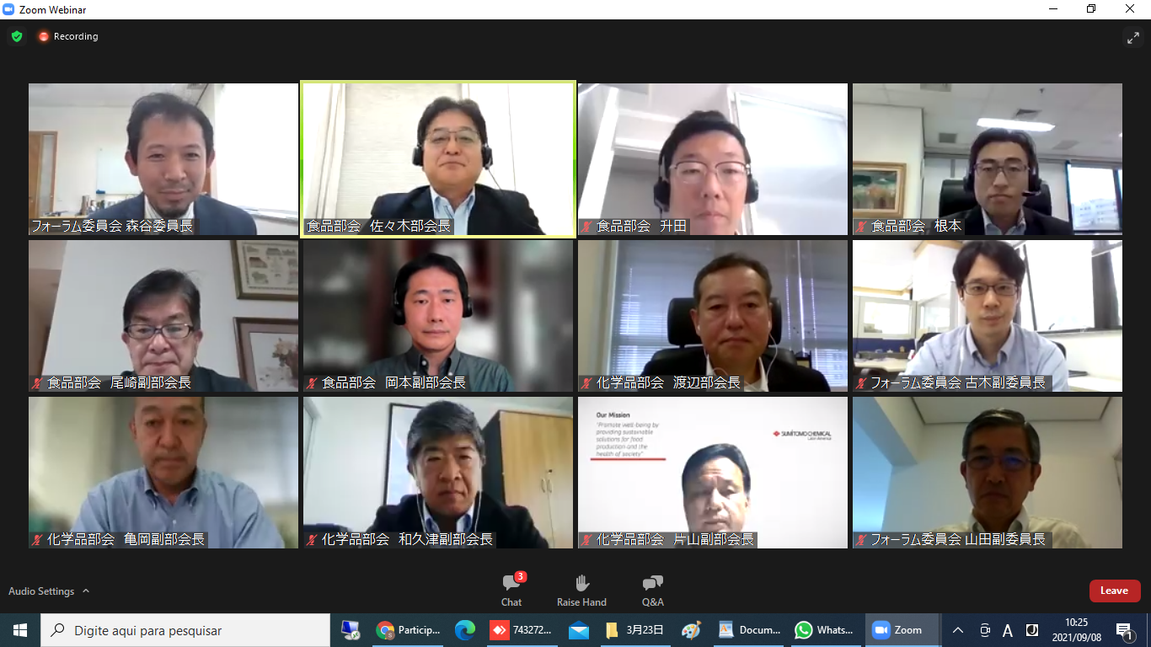The width and height of the screenshot is (1151, 647).
Task: Click the Raise Hand icon
Action: [581, 590]
